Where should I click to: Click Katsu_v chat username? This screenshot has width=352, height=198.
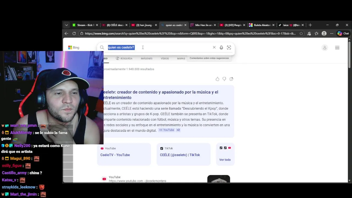[x=9, y=180]
